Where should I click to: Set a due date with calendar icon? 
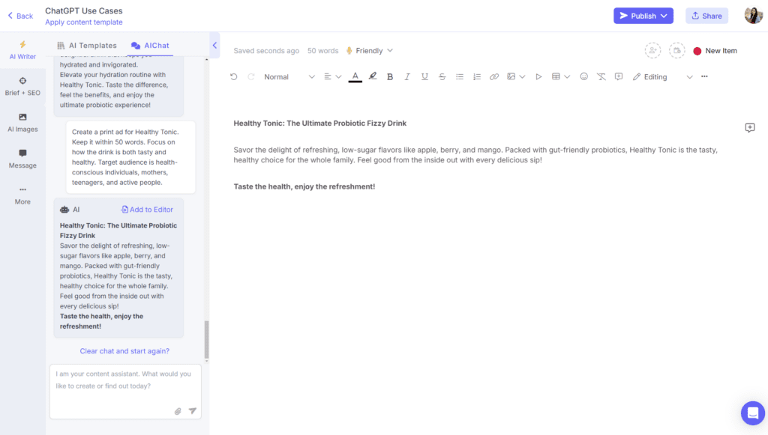coord(677,50)
